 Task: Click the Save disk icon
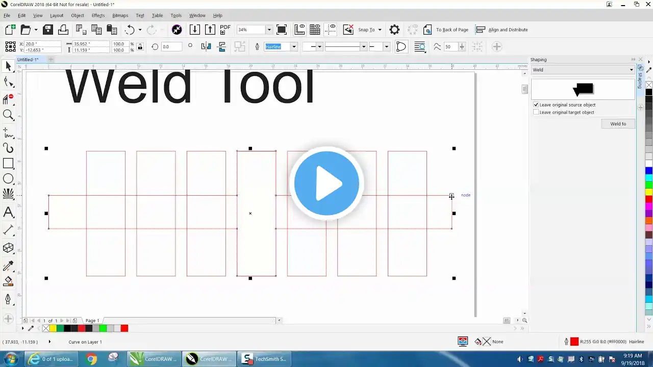pyautogui.click(x=48, y=30)
